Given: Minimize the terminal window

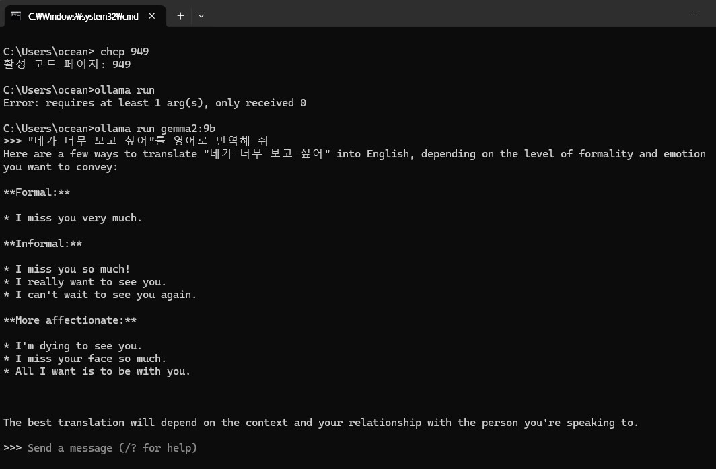Looking at the screenshot, I should (x=695, y=13).
